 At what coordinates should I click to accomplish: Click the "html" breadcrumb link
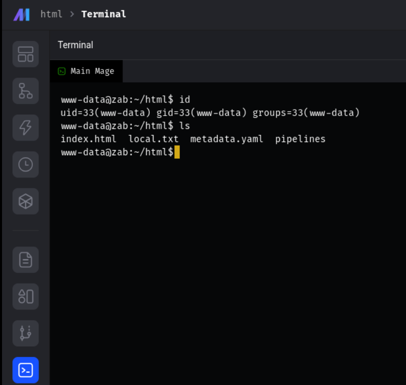51,14
